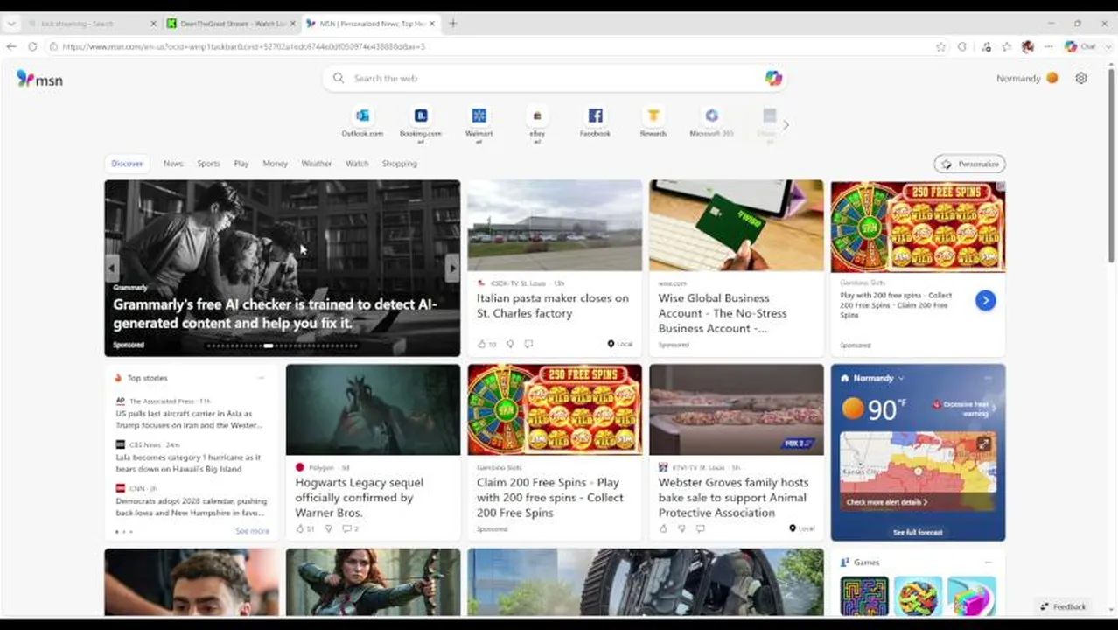Open Games card options menu
The image size is (1118, 630).
(x=988, y=563)
